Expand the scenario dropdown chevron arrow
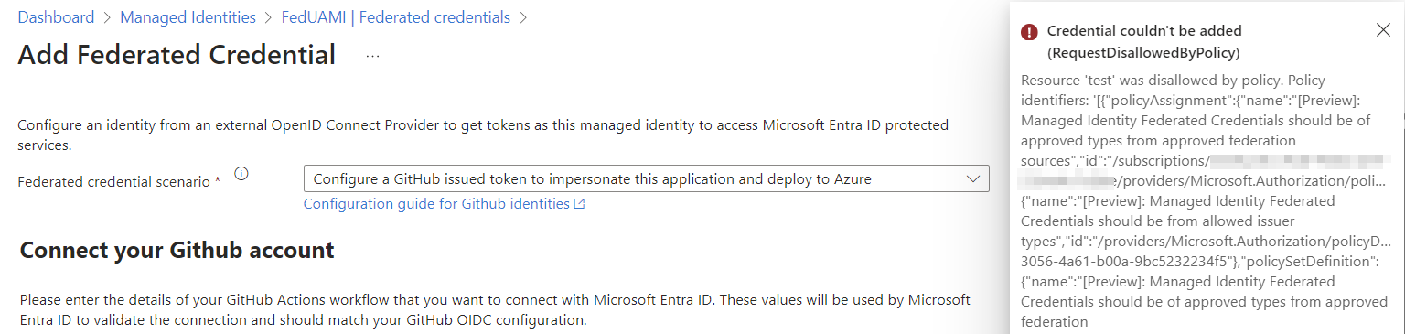 click(x=973, y=178)
